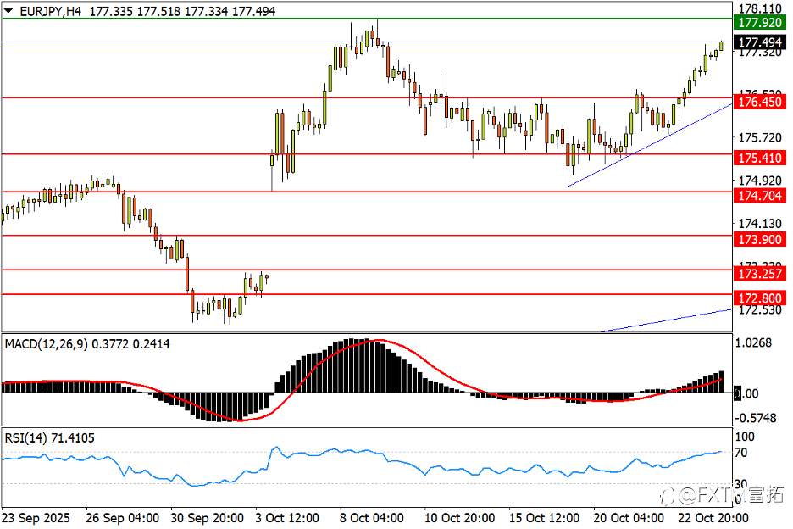Select the 175.720 price scale value
This screenshot has width=793, height=529.
point(760,137)
